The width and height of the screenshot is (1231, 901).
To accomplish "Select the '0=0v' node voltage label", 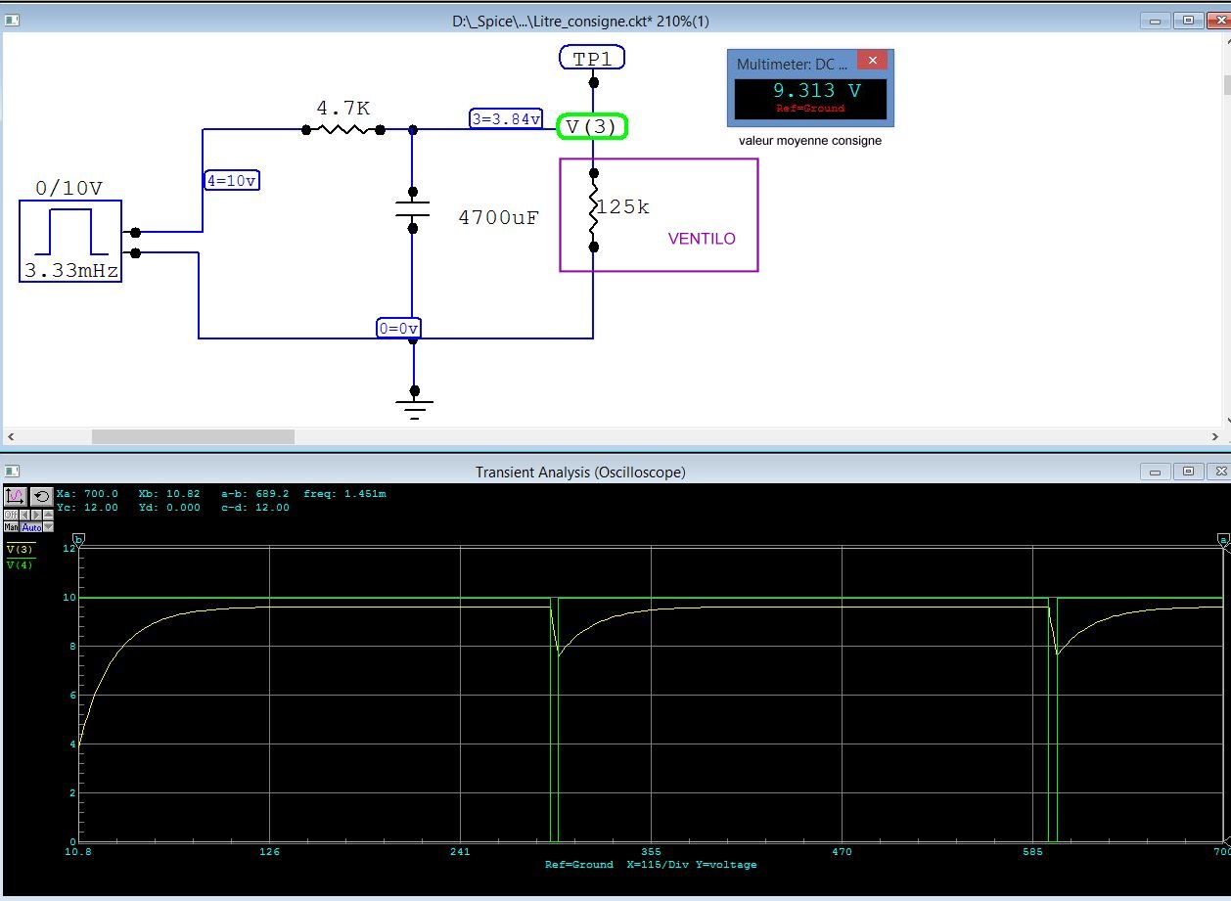I will coord(399,329).
